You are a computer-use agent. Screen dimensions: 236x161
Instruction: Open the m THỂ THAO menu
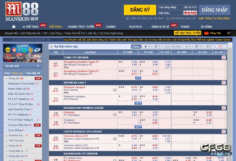coord(31,27)
